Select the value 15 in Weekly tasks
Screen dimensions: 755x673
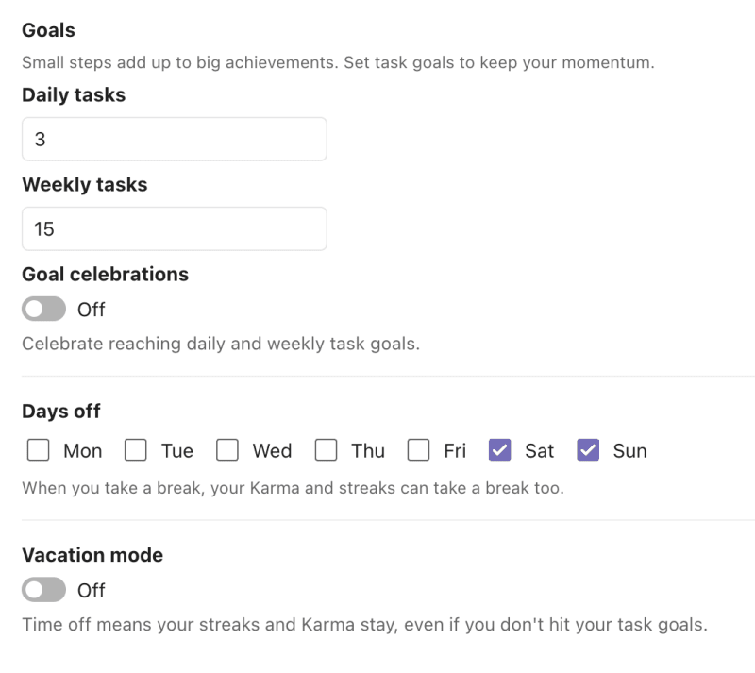click(43, 227)
